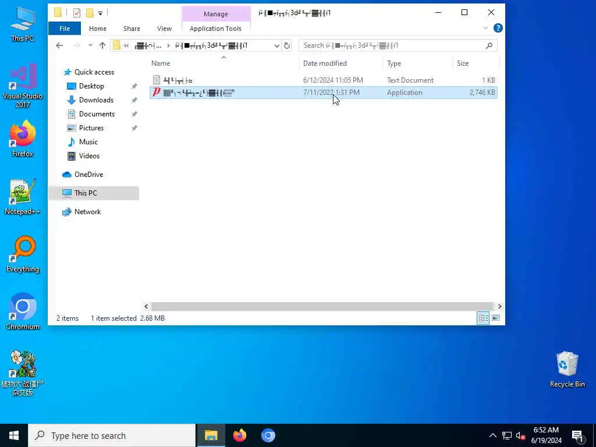Open the View ribbon tab

coord(164,29)
